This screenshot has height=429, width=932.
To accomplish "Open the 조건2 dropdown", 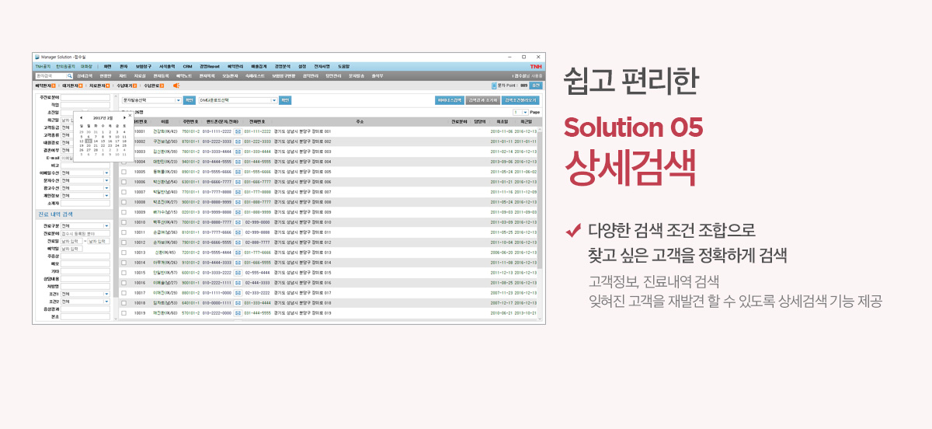I will click(85, 302).
